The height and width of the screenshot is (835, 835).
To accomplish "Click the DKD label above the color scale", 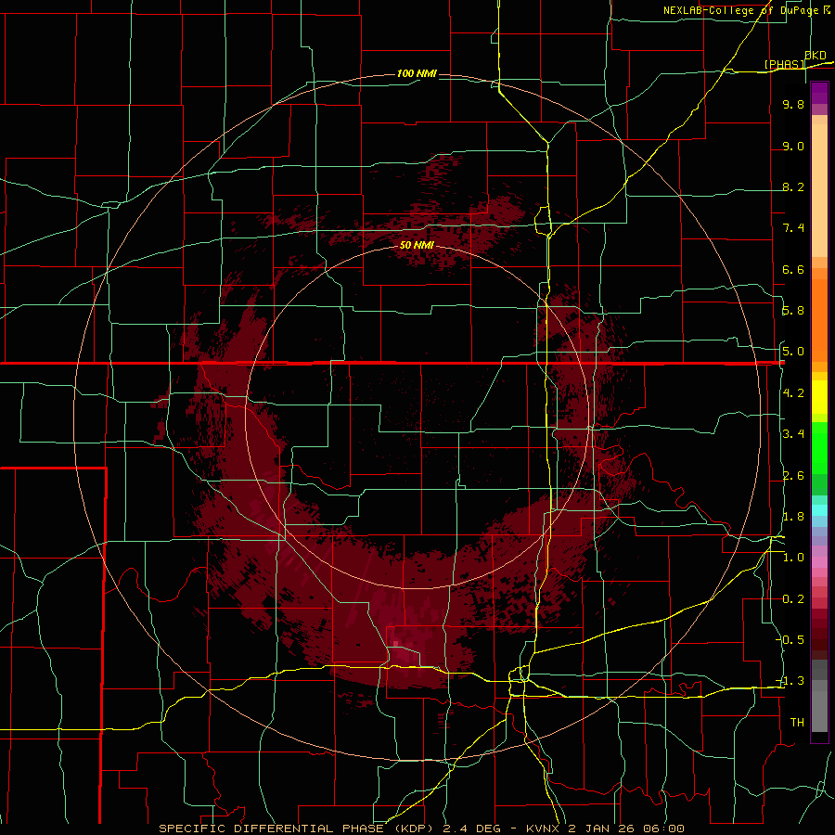I will 816,56.
